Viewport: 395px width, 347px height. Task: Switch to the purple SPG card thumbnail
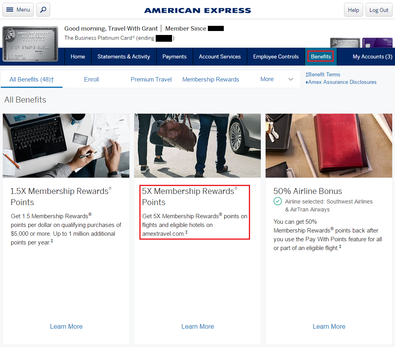click(x=377, y=43)
